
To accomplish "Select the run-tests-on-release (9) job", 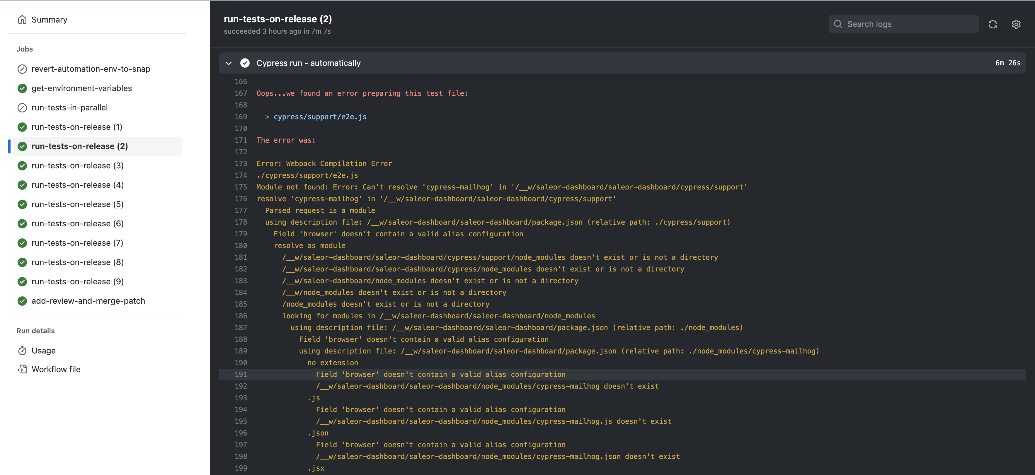I will [x=78, y=281].
